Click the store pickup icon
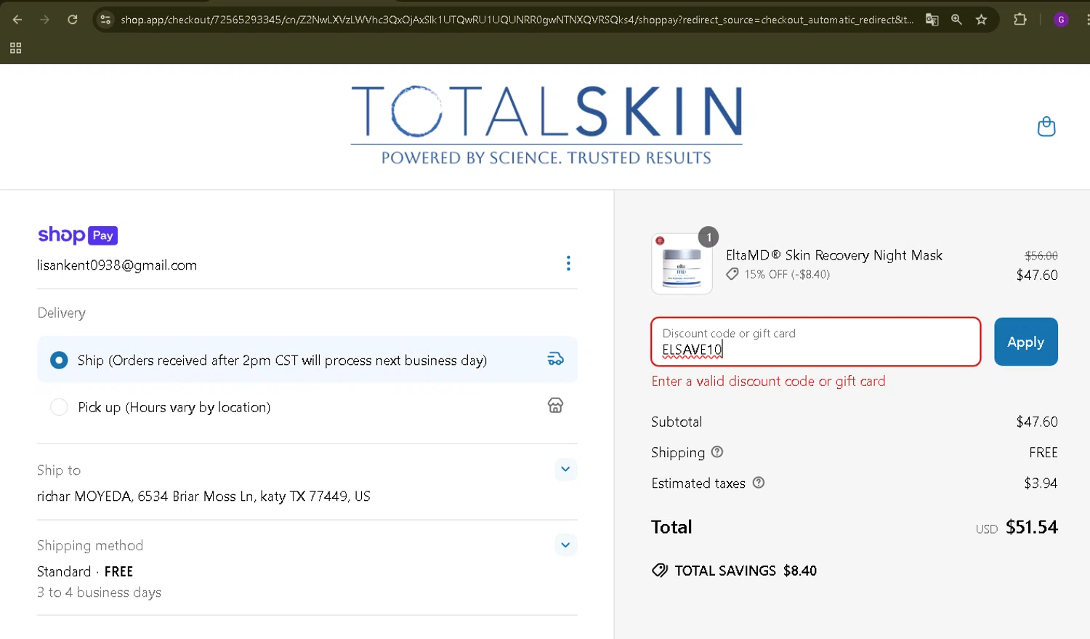Screen dimensions: 1090x639 (x=555, y=406)
